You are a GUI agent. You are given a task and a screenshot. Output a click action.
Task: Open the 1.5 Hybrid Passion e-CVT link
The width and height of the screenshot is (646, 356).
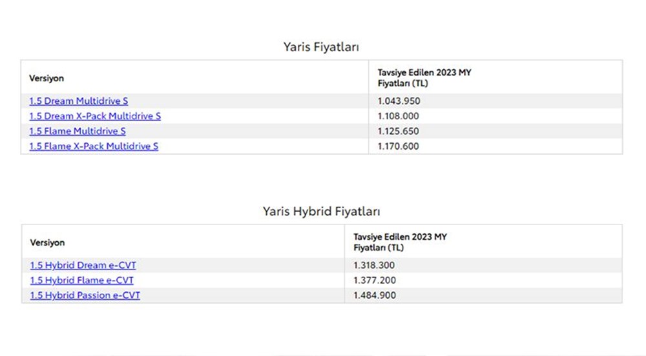[85, 295]
